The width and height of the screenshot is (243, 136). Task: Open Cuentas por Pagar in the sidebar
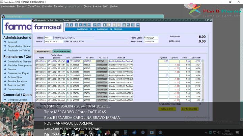click(18, 73)
